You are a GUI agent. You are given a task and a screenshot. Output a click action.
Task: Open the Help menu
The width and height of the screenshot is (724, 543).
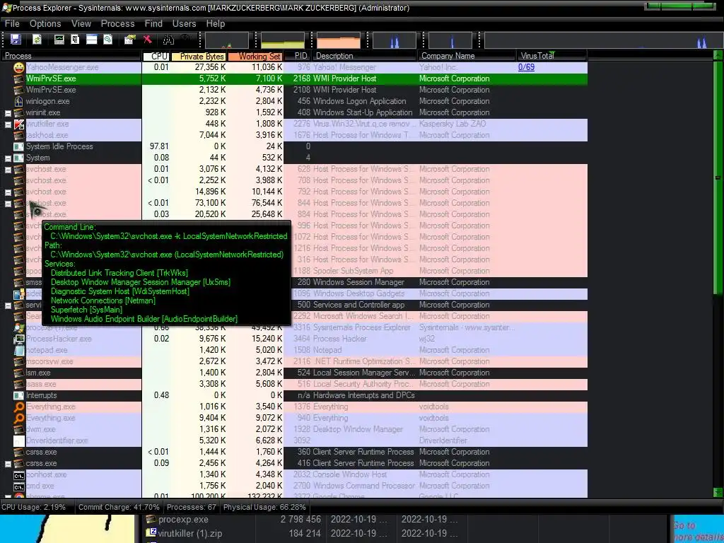pos(216,23)
